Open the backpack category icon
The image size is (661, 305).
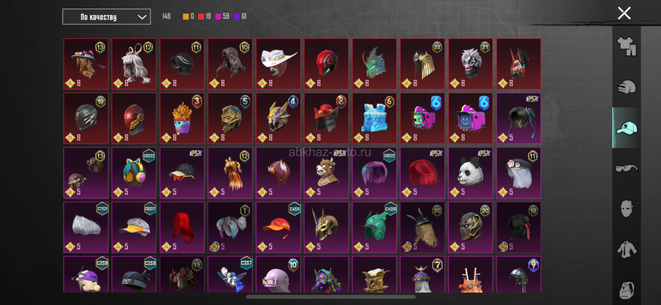pos(627,291)
